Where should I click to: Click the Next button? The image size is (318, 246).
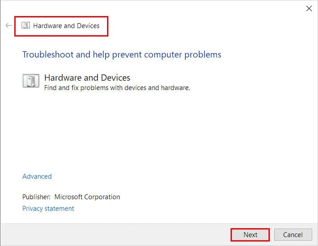click(250, 235)
